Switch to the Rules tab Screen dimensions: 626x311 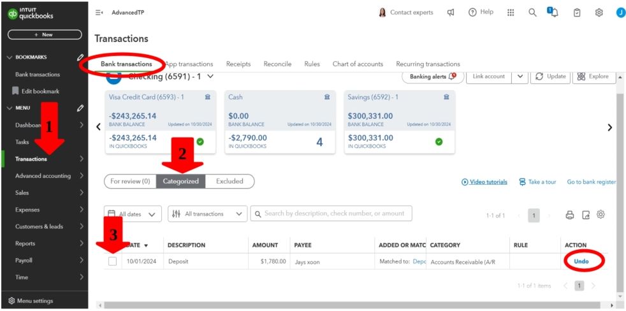312,64
